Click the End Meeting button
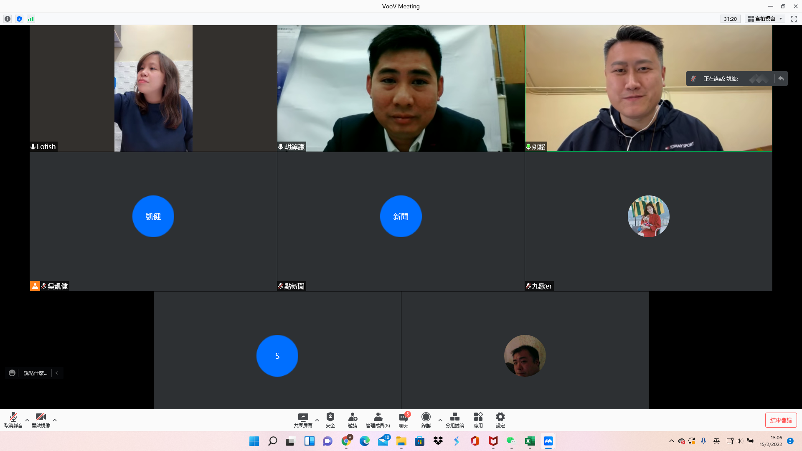802x451 pixels. coord(780,420)
